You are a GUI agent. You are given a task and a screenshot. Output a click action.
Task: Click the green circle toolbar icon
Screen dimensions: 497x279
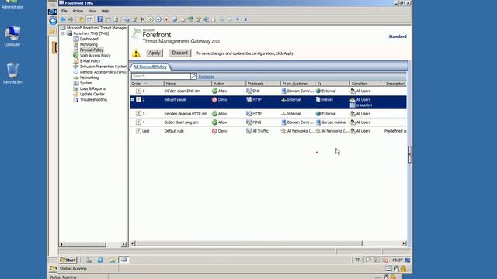(151, 19)
